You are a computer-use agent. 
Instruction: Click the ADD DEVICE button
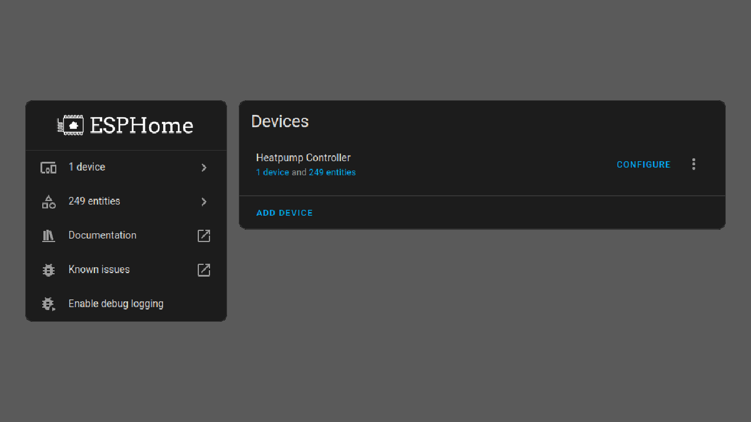click(x=285, y=213)
